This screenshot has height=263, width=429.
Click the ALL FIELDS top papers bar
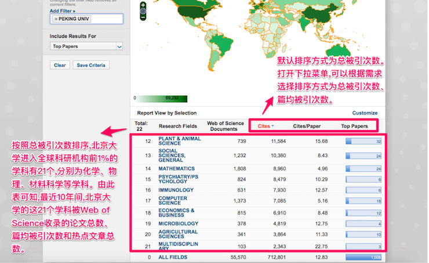(x=363, y=257)
